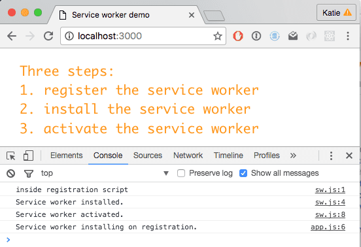361x247 pixels.
Task: Open the sw.js:1 source link
Action: tap(330, 190)
